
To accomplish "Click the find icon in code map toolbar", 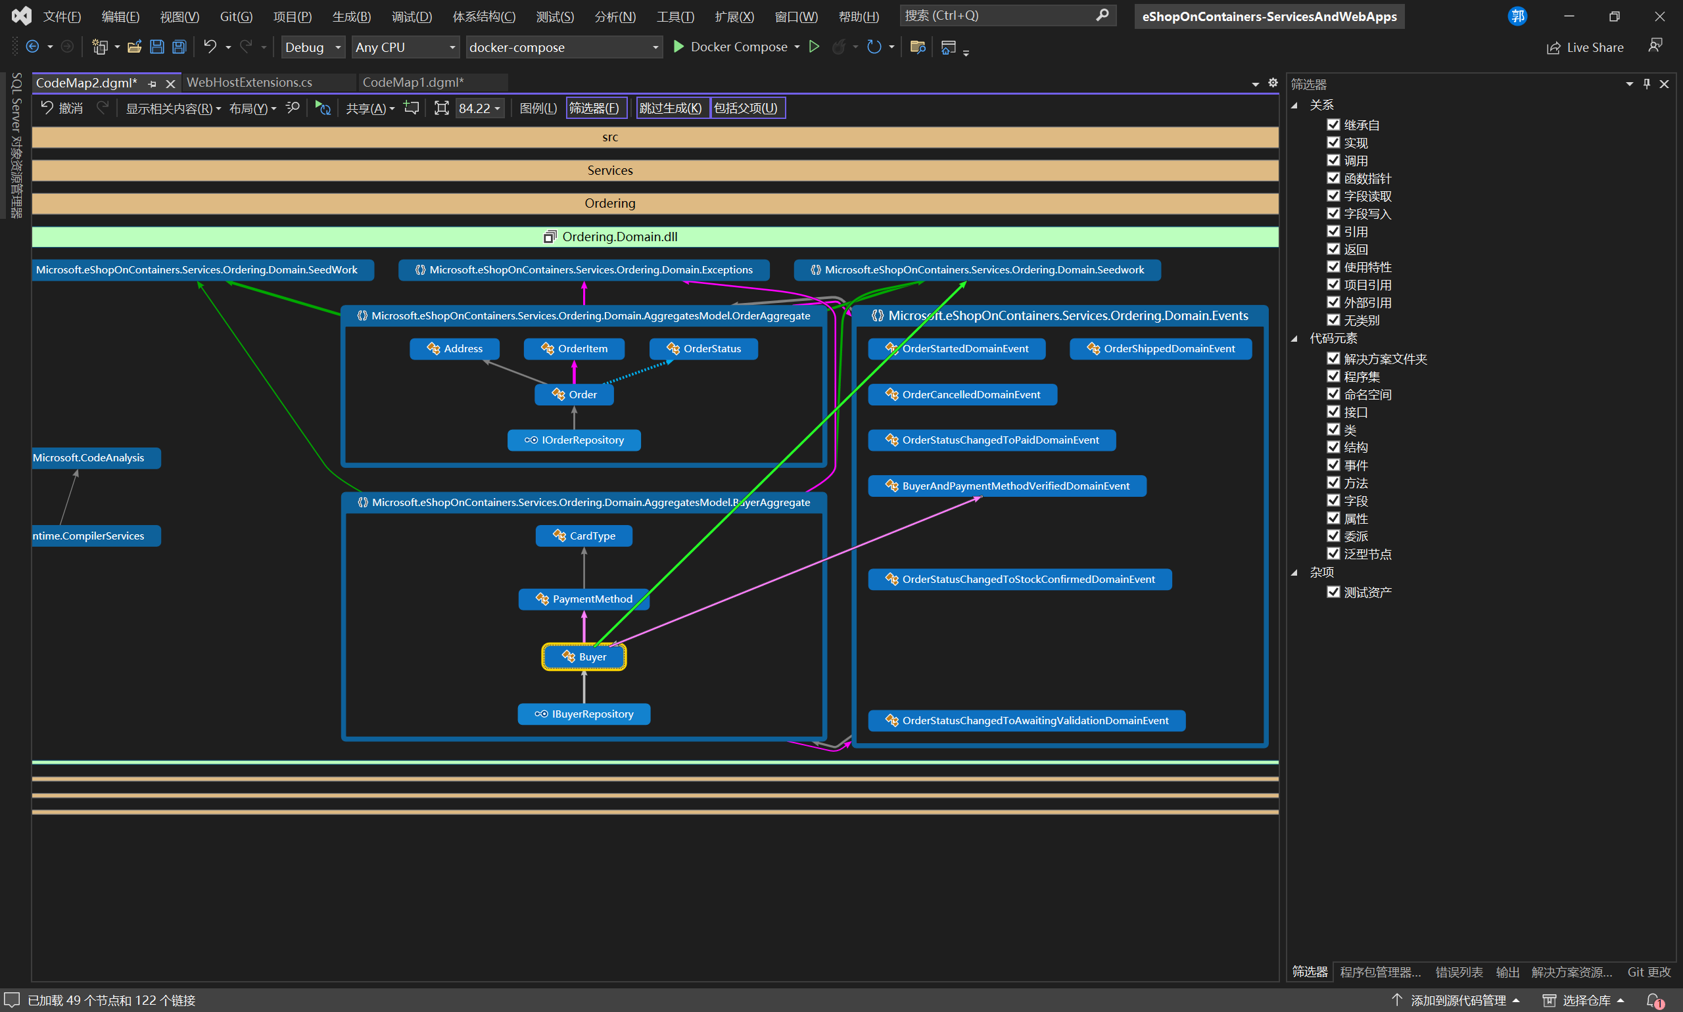I will coord(293,108).
